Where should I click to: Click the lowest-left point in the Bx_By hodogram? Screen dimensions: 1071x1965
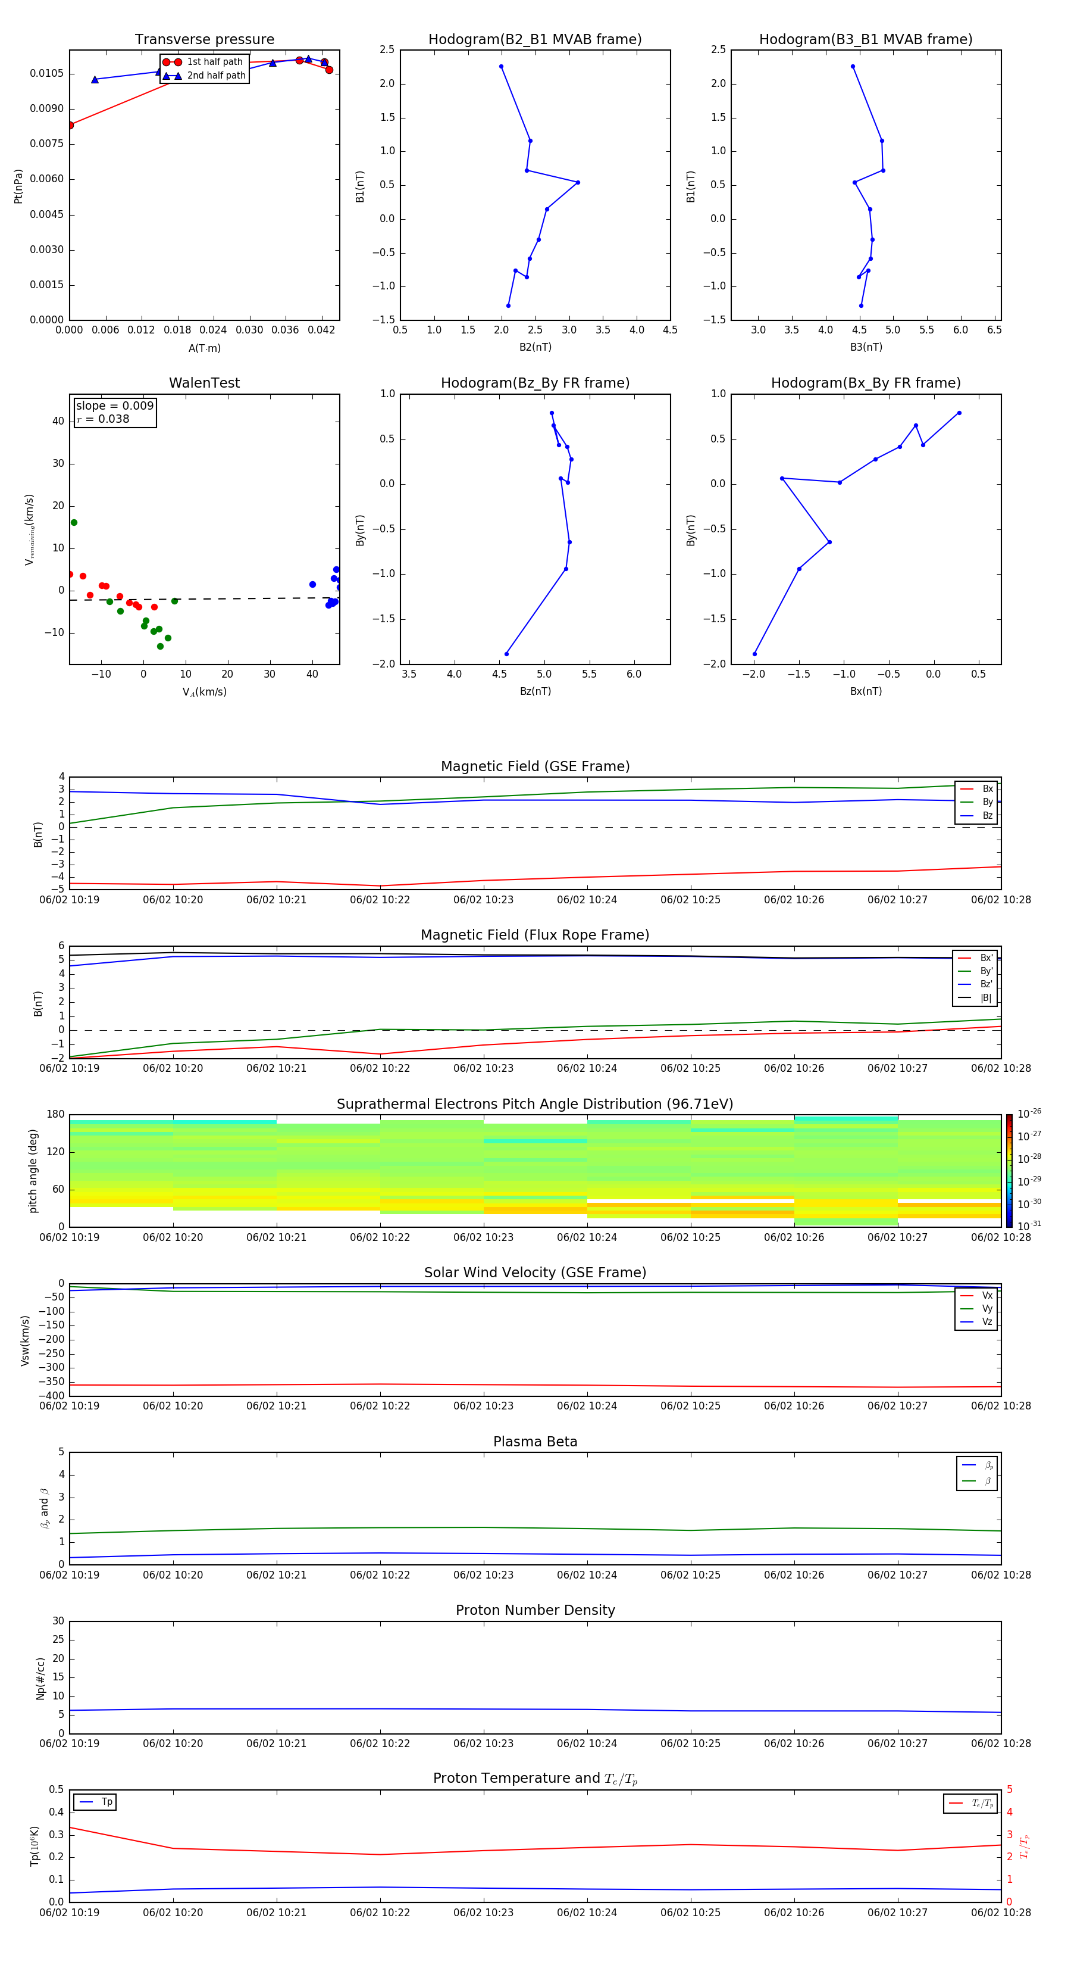[x=754, y=654]
